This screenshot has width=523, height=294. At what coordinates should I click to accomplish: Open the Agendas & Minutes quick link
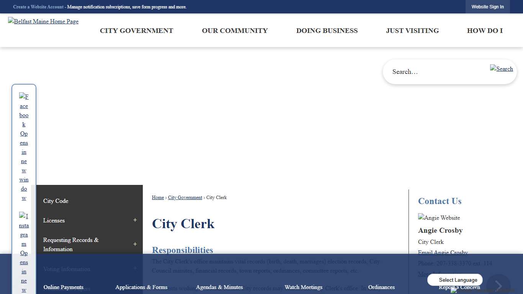(219, 287)
